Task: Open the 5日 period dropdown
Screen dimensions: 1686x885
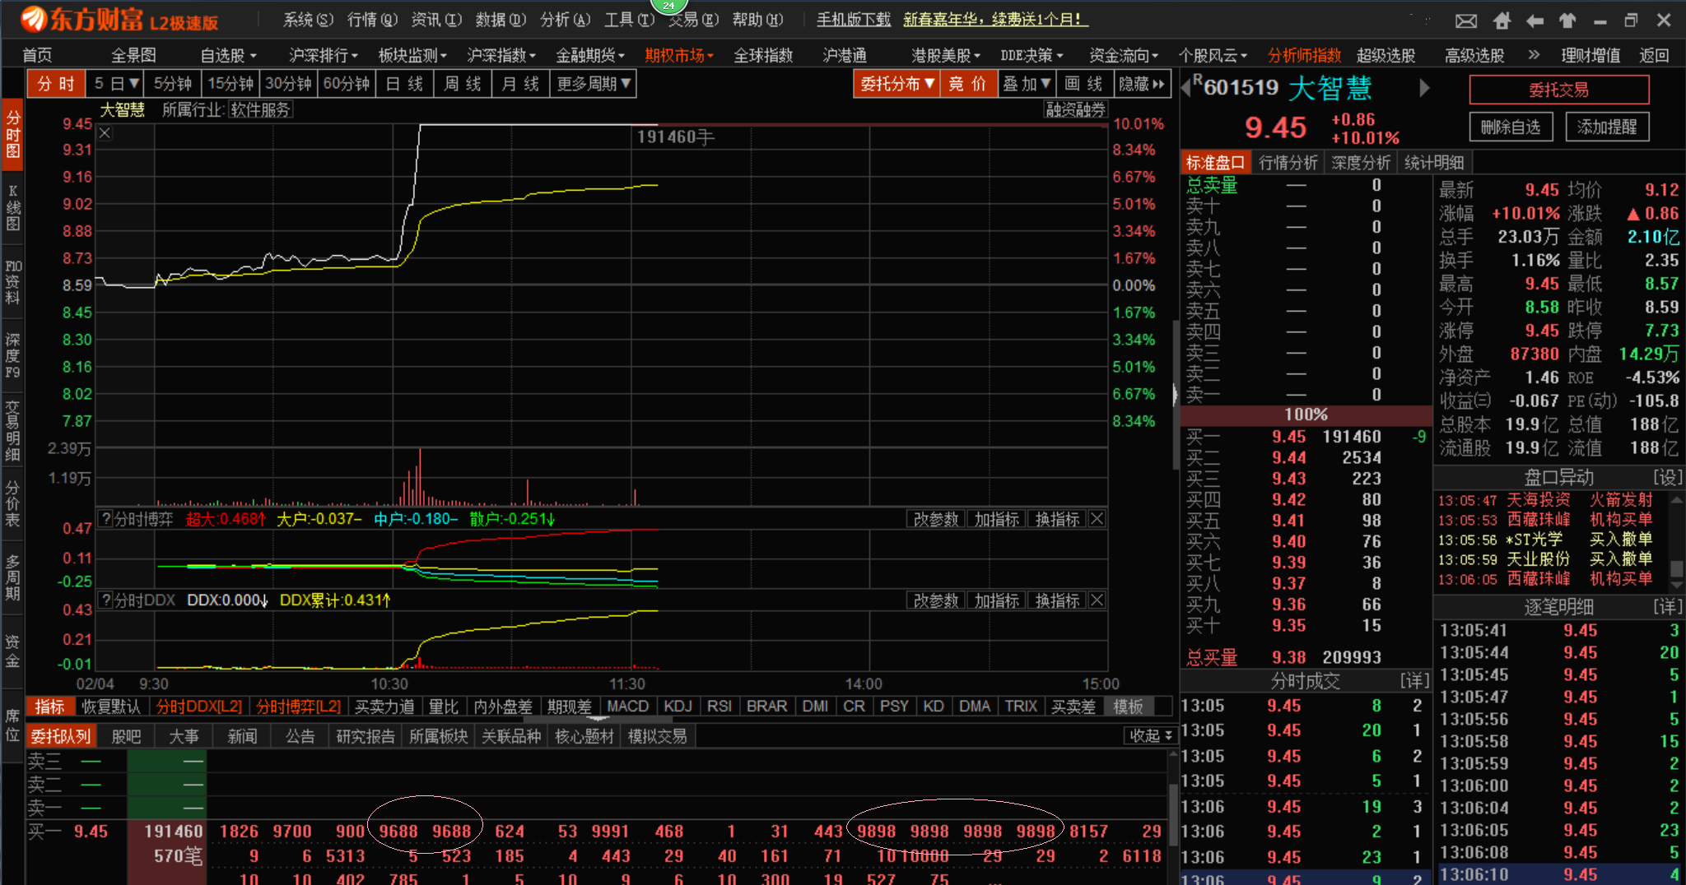Action: coord(115,84)
